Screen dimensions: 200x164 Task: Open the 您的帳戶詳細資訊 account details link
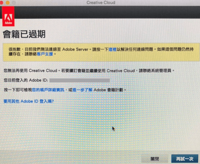pyautogui.click(x=48, y=90)
